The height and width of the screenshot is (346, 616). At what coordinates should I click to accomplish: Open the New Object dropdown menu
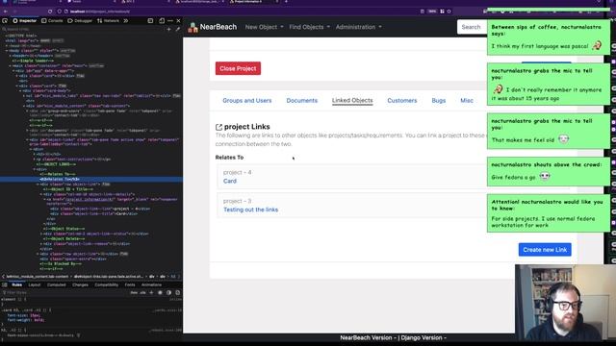tap(264, 27)
